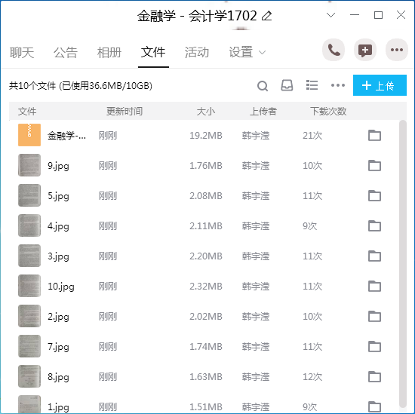
Task: Open the file inbox tray icon
Action: point(287,85)
